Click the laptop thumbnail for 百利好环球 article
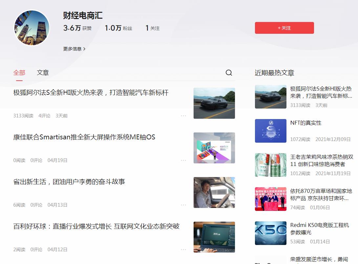The height and width of the screenshot is (264, 358). (x=214, y=237)
